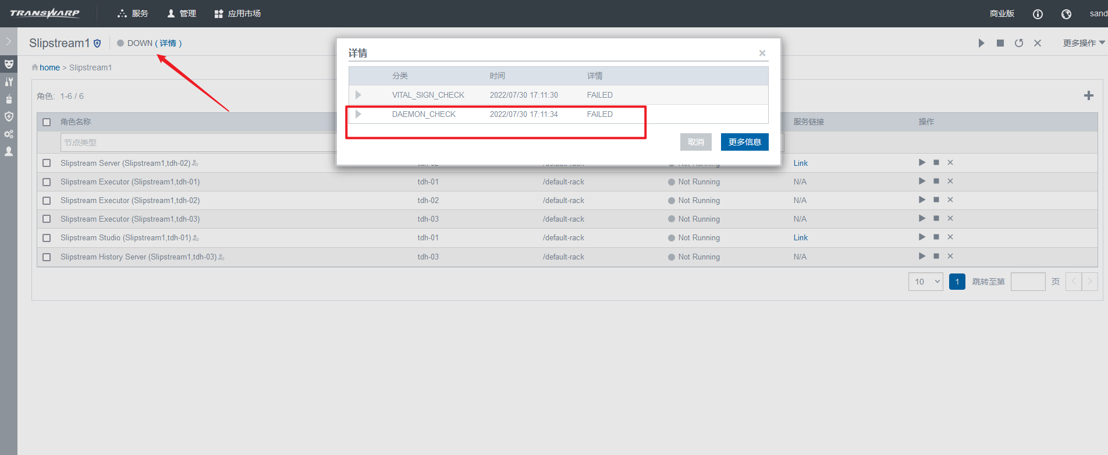The width and height of the screenshot is (1108, 455).
Task: Stop Slipstream Server role
Action: (936, 162)
